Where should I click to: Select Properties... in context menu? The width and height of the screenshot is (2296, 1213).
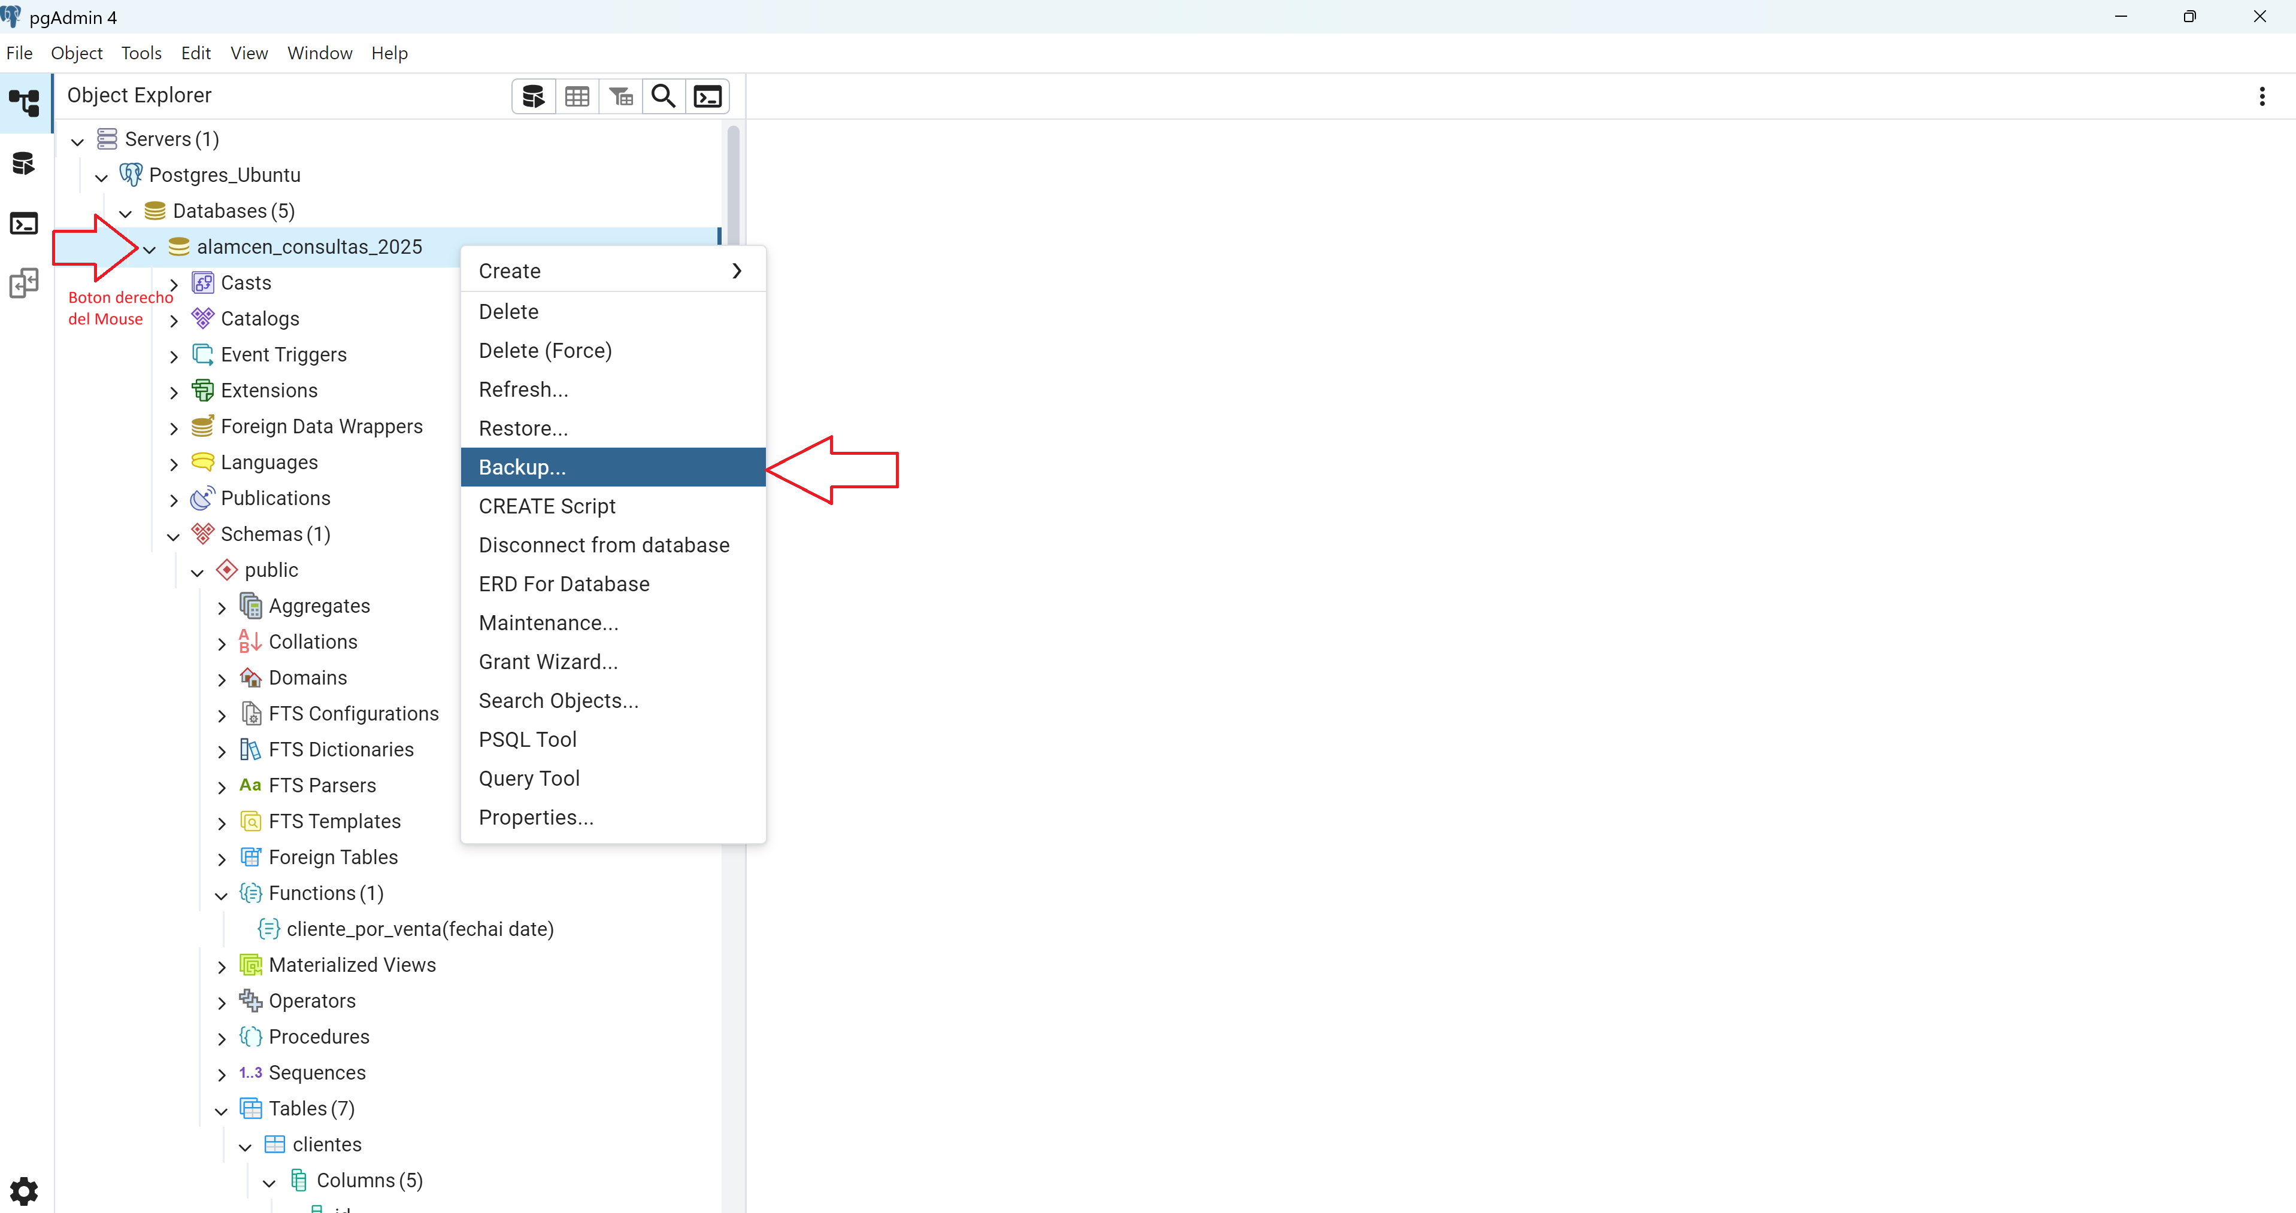pos(612,817)
